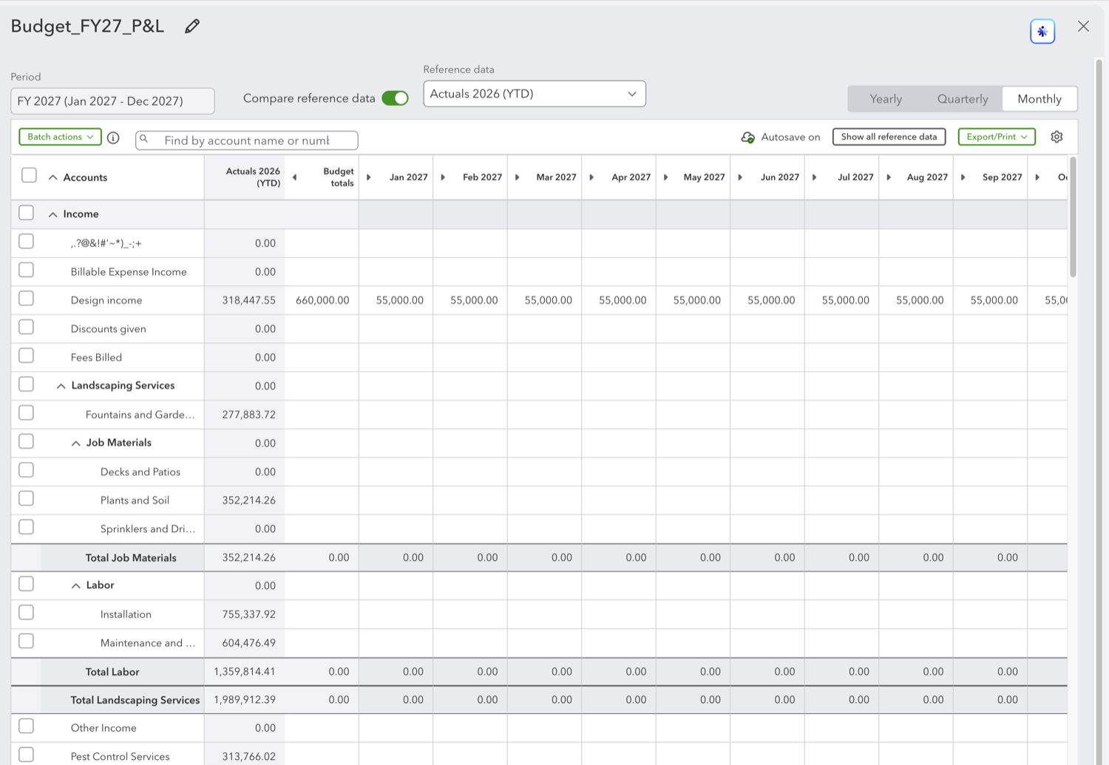
Task: Click arrow before Jan 2027 column
Action: point(369,177)
